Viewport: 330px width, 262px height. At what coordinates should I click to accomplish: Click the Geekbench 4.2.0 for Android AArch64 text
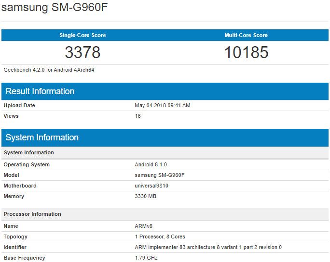coord(48,70)
